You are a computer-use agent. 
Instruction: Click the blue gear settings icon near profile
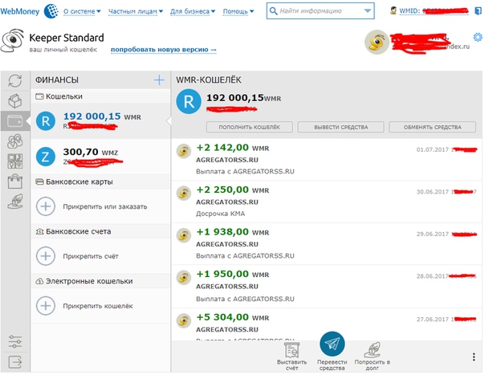click(478, 37)
